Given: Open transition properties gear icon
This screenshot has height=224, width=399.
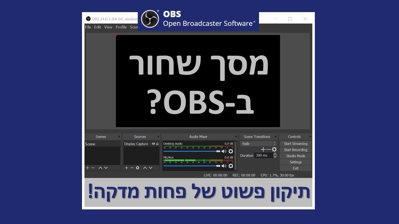Looking at the screenshot, I should 274,149.
